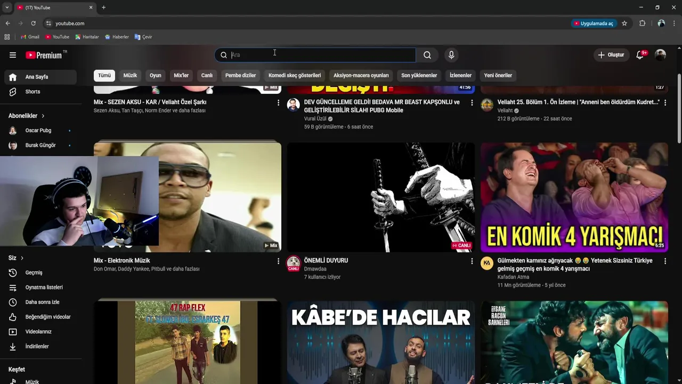This screenshot has height=384, width=682.
Task: Open Beğendiğim videolar liked videos
Action: point(40,317)
